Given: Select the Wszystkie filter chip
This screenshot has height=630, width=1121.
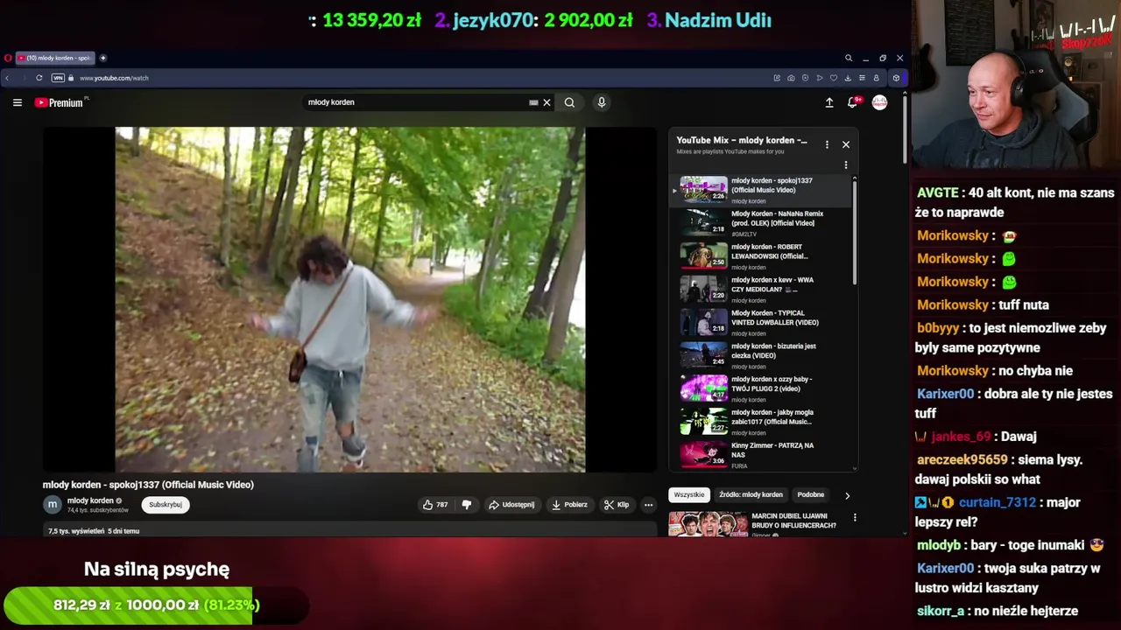Looking at the screenshot, I should point(689,495).
